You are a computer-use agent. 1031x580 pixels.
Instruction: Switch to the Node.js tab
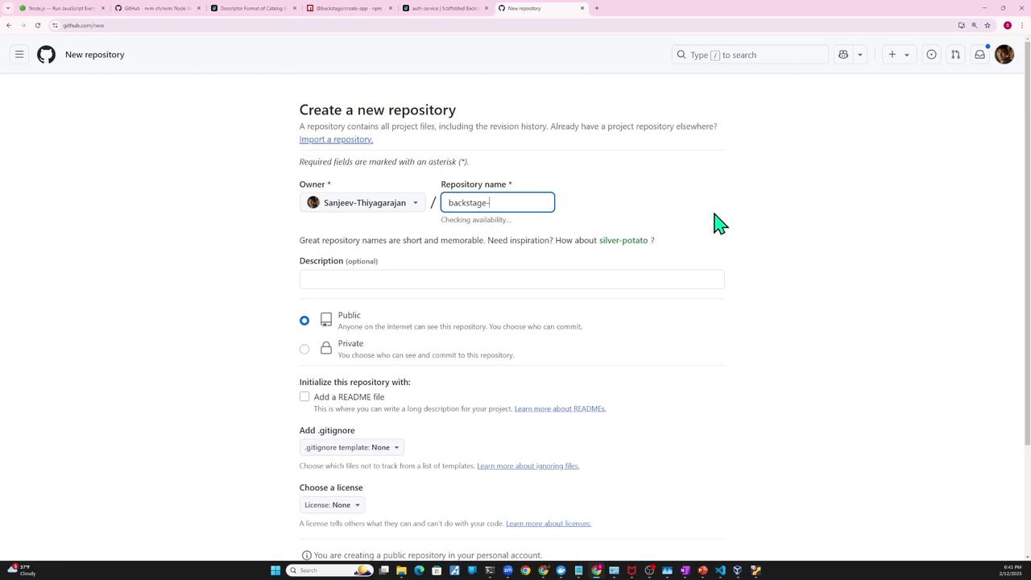[62, 8]
